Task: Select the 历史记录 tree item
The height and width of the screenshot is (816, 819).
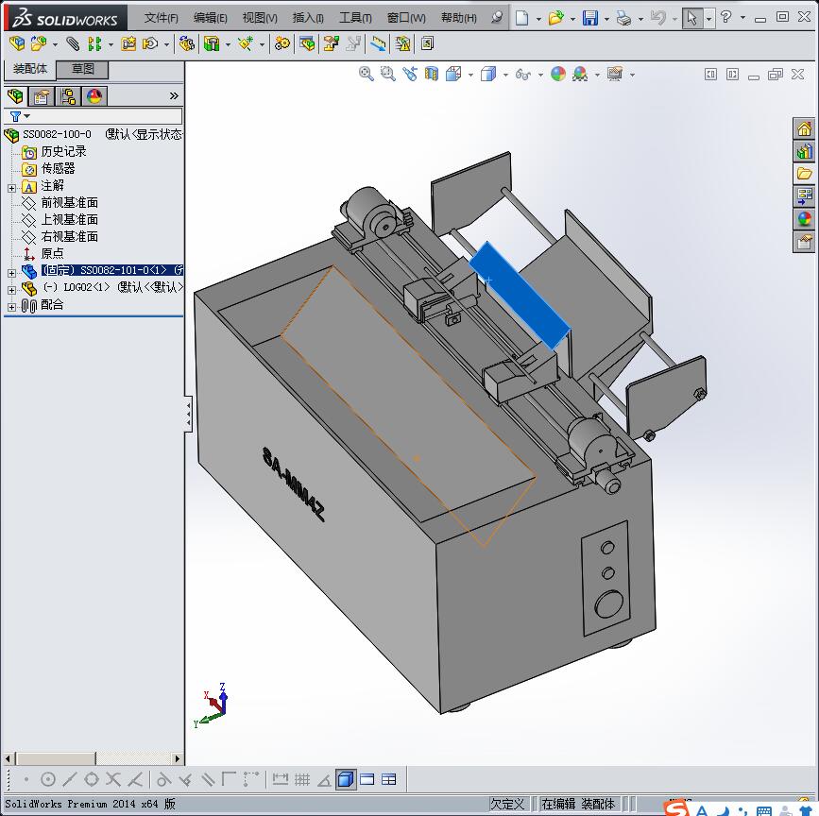Action: tap(63, 151)
